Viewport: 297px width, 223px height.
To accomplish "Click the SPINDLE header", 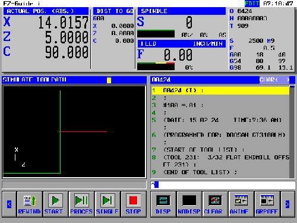I will pyautogui.click(x=182, y=11).
